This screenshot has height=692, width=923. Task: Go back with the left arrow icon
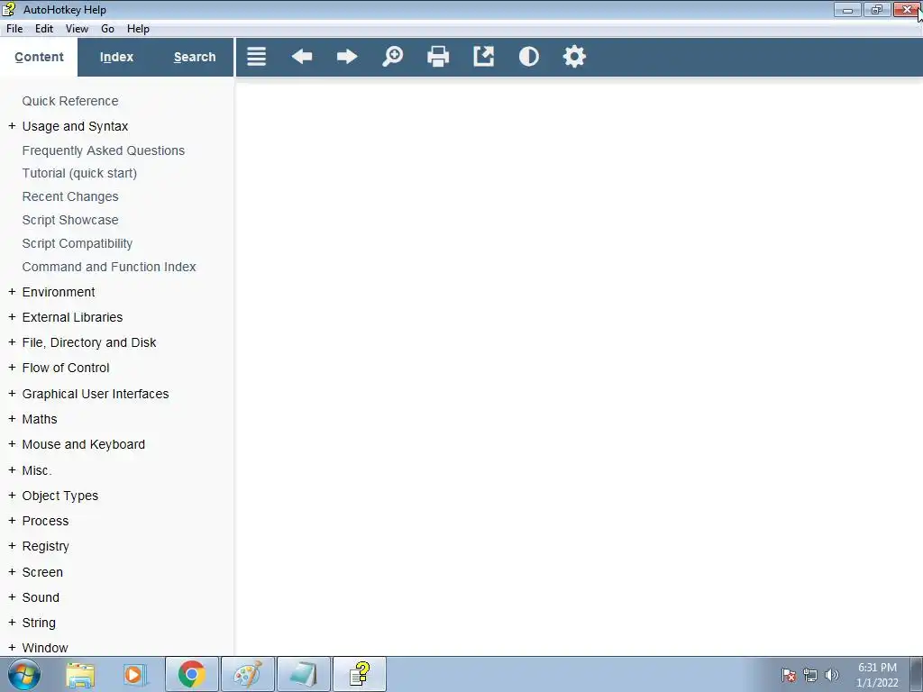coord(302,57)
